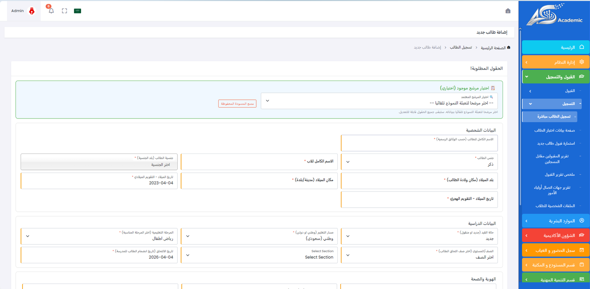This screenshot has width=590, height=289.
Task: Click the icon beside الشؤون الأكاديمية
Action: pyautogui.click(x=582, y=235)
